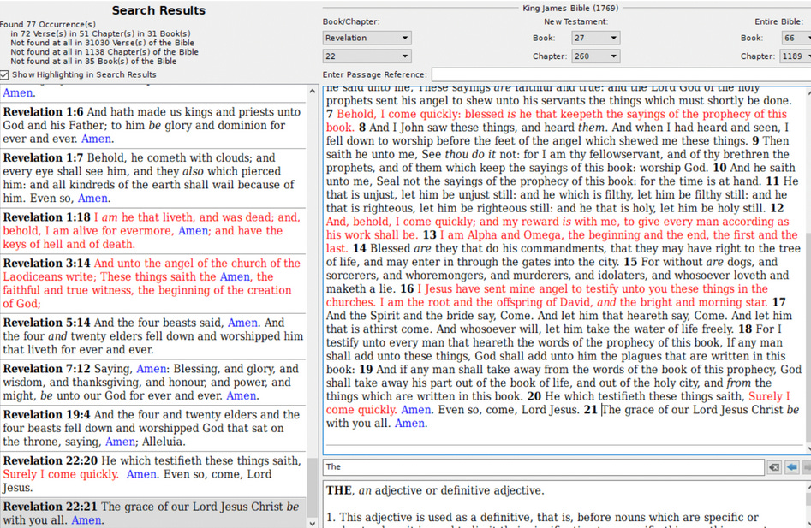Select the Revelation 1:6 search result
The image size is (811, 528).
[153, 126]
